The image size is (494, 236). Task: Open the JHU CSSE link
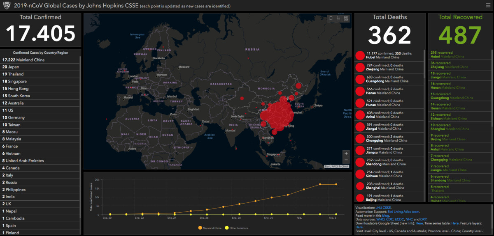[x=382, y=208]
